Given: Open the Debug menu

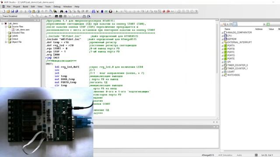Looking at the screenshot, I should coord(57,7).
